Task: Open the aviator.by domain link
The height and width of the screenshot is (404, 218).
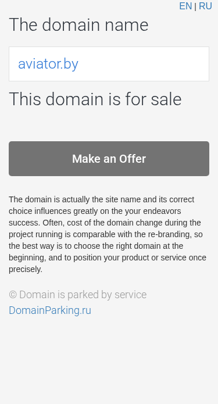Action: point(48,63)
